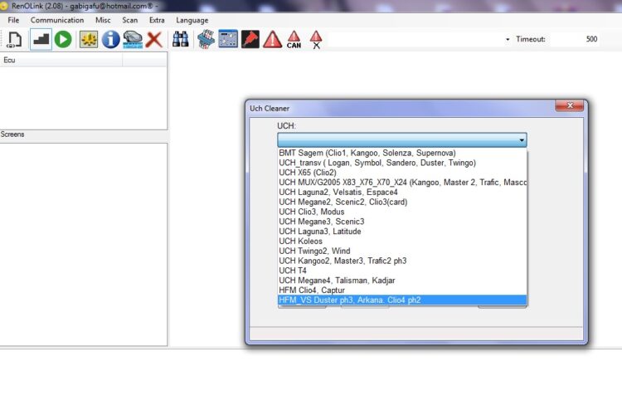622x415 pixels.
Task: Open the binoculars search icon
Action: point(181,39)
